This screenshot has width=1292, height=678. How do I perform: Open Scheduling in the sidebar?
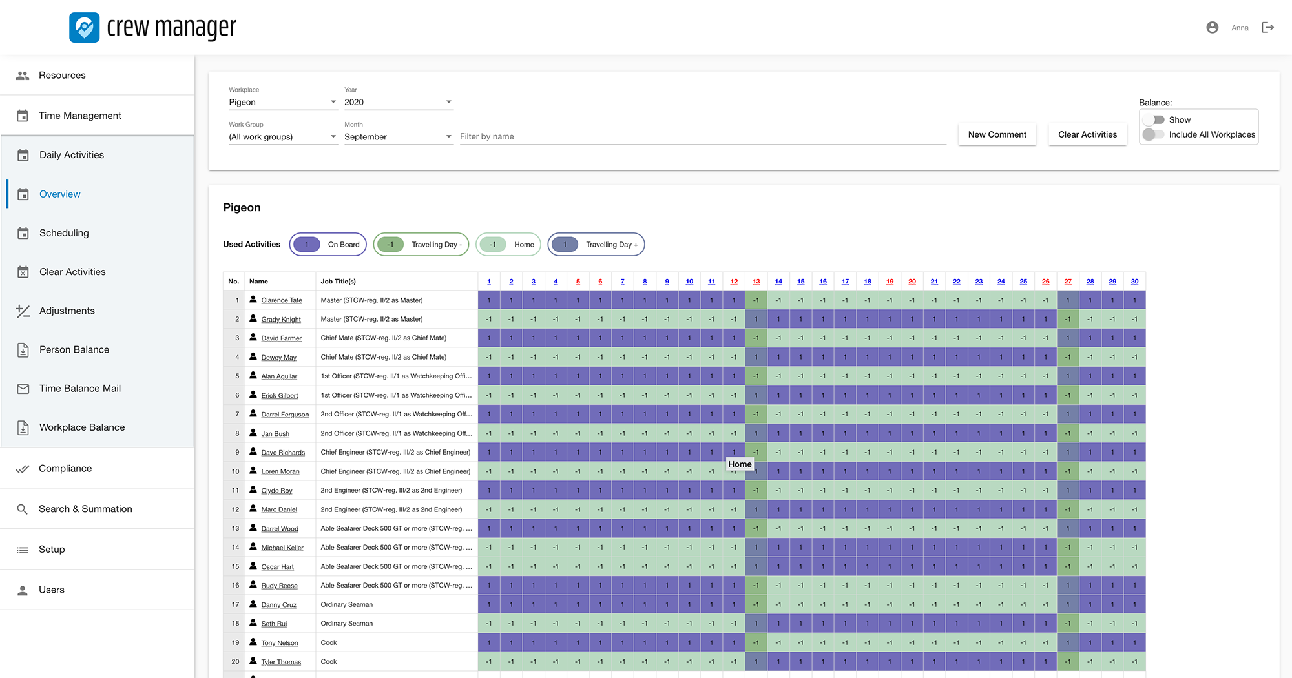pos(64,233)
